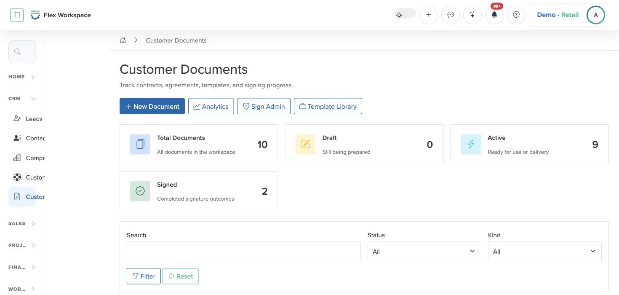Click the 'Still being prepared' text
Viewport: 619px width, 295px height.
tap(346, 152)
